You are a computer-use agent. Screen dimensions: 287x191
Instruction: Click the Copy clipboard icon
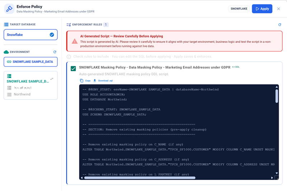coord(81,80)
